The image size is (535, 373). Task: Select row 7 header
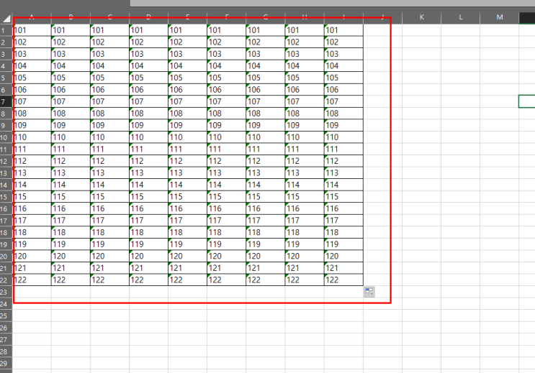6,101
